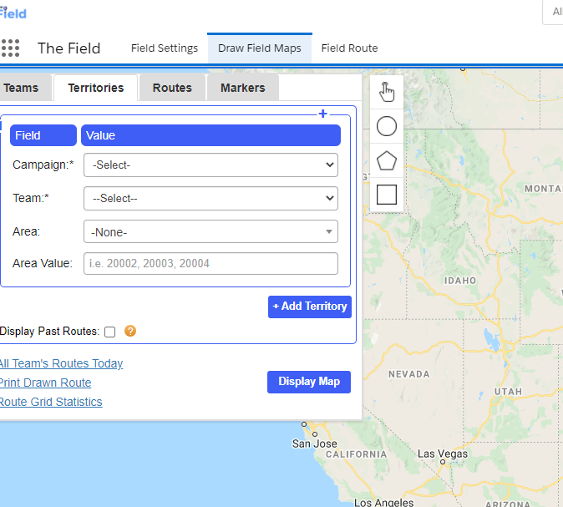The image size is (563, 507).
Task: Click the Field logo
Action: (x=13, y=13)
